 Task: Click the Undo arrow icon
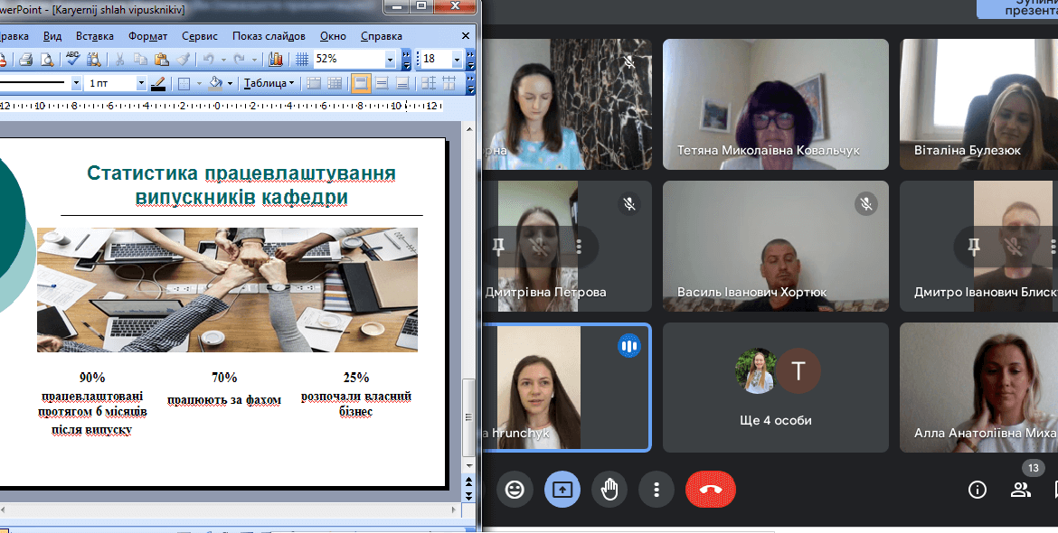coord(209,60)
